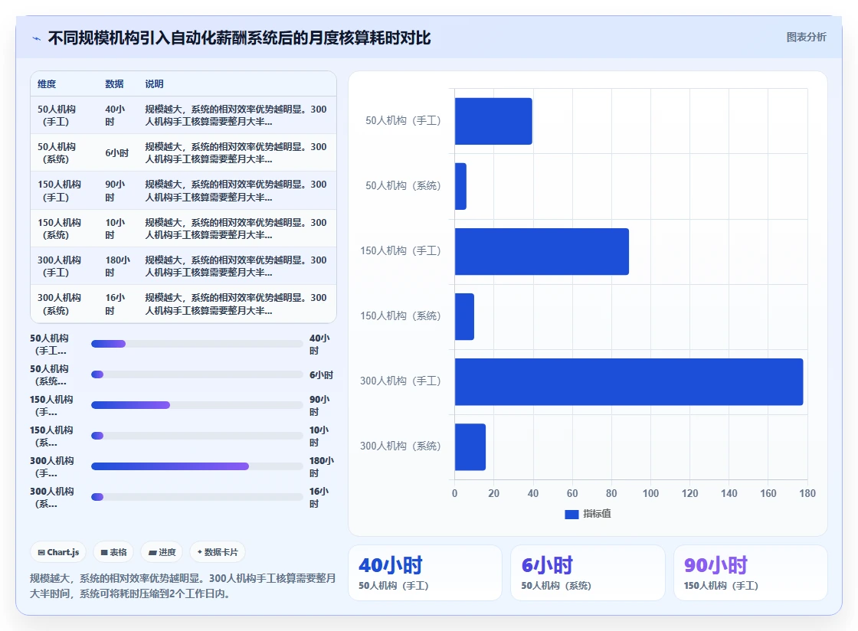Click the 300人机构（手工） y-axis label
The image size is (858, 631).
click(400, 381)
